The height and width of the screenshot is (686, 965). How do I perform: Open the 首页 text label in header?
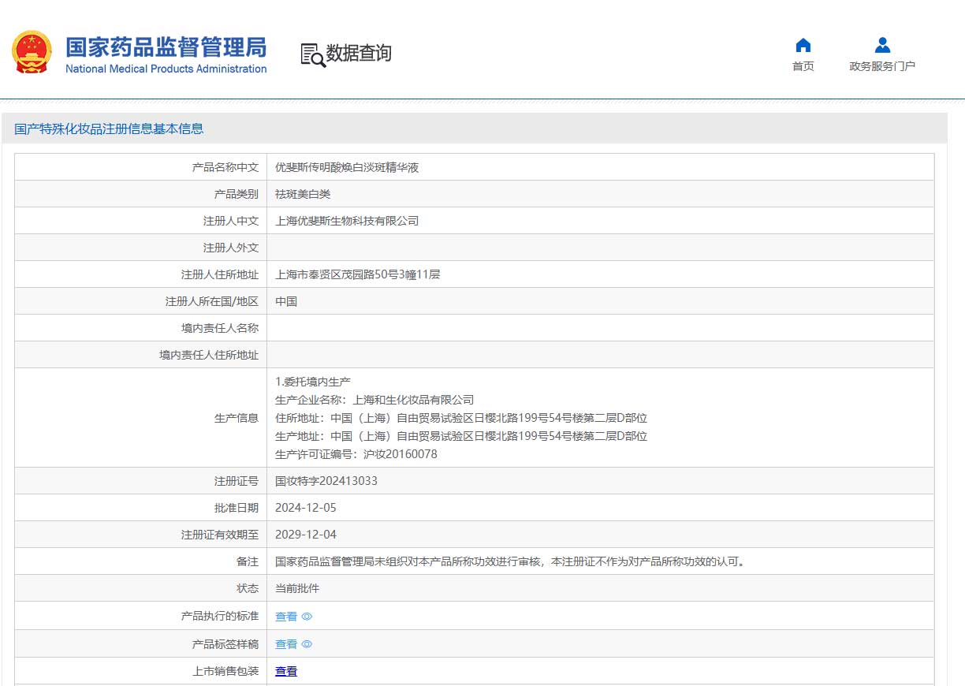tap(803, 66)
